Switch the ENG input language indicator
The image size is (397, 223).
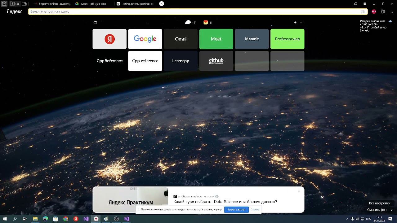[x=368, y=219]
